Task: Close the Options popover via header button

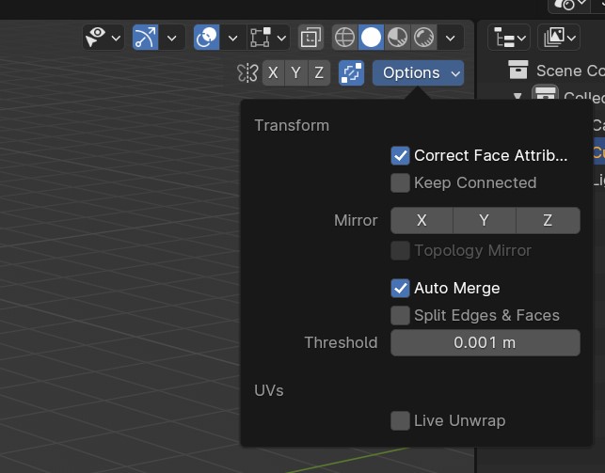Action: pyautogui.click(x=418, y=72)
